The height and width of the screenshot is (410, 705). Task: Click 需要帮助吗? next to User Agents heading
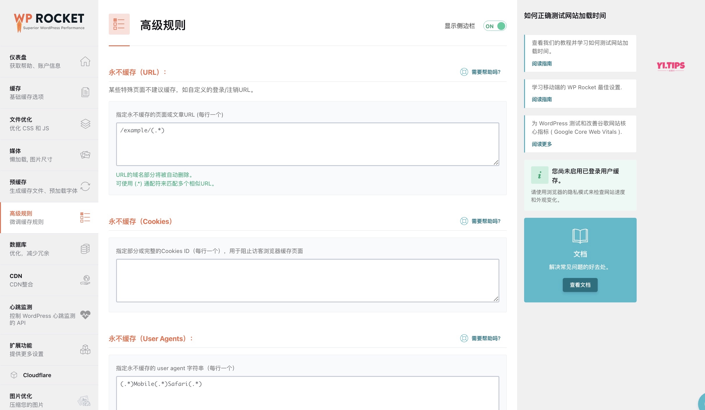click(x=486, y=338)
